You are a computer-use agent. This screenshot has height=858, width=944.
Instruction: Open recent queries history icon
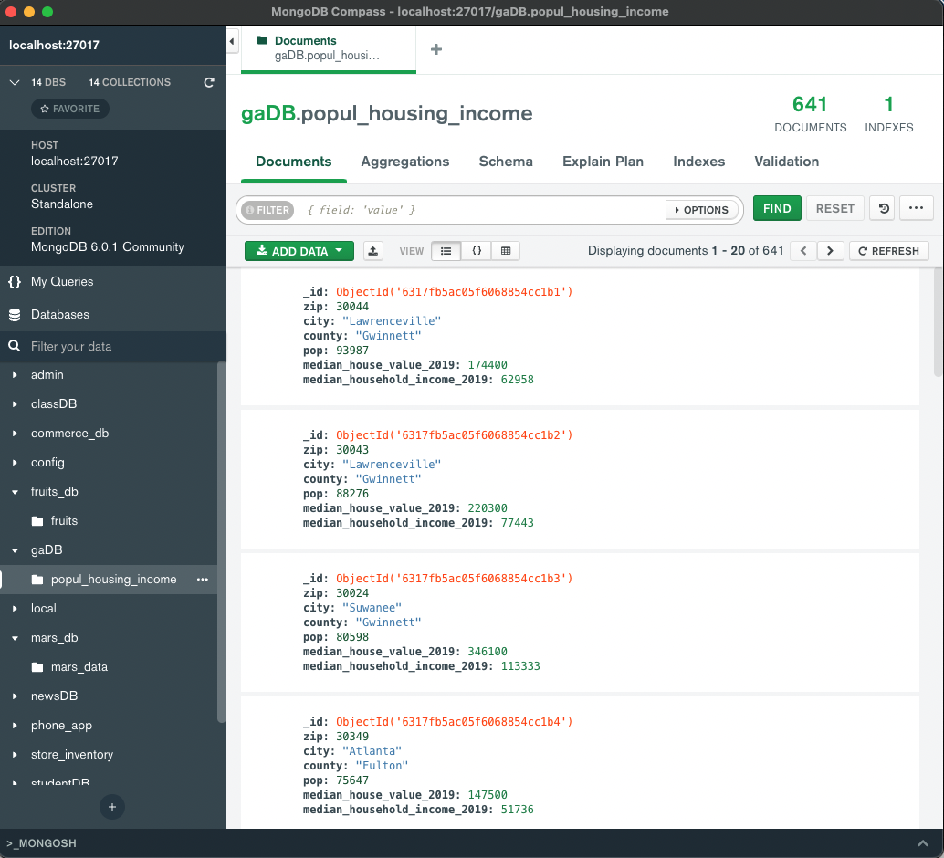coord(881,208)
